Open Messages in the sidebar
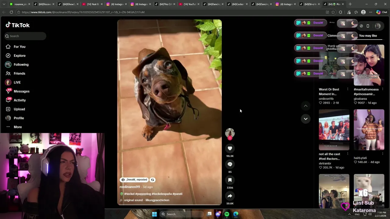390x219 pixels. (x=17, y=91)
